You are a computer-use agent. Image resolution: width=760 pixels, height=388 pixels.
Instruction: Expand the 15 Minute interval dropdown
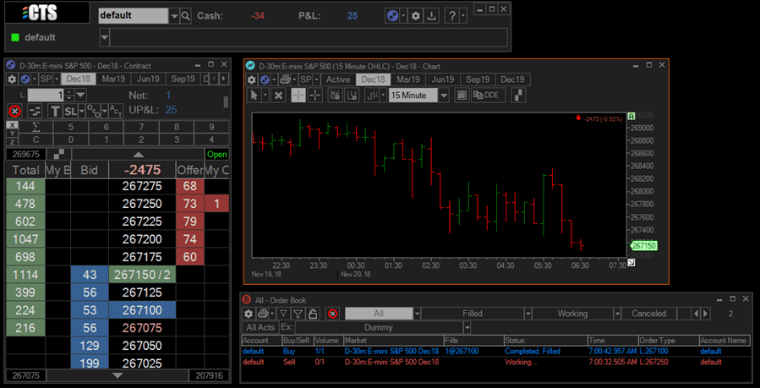point(443,96)
